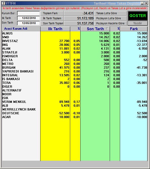
Task: Click the Toplam Fark label button
Action: [x=52, y=13]
